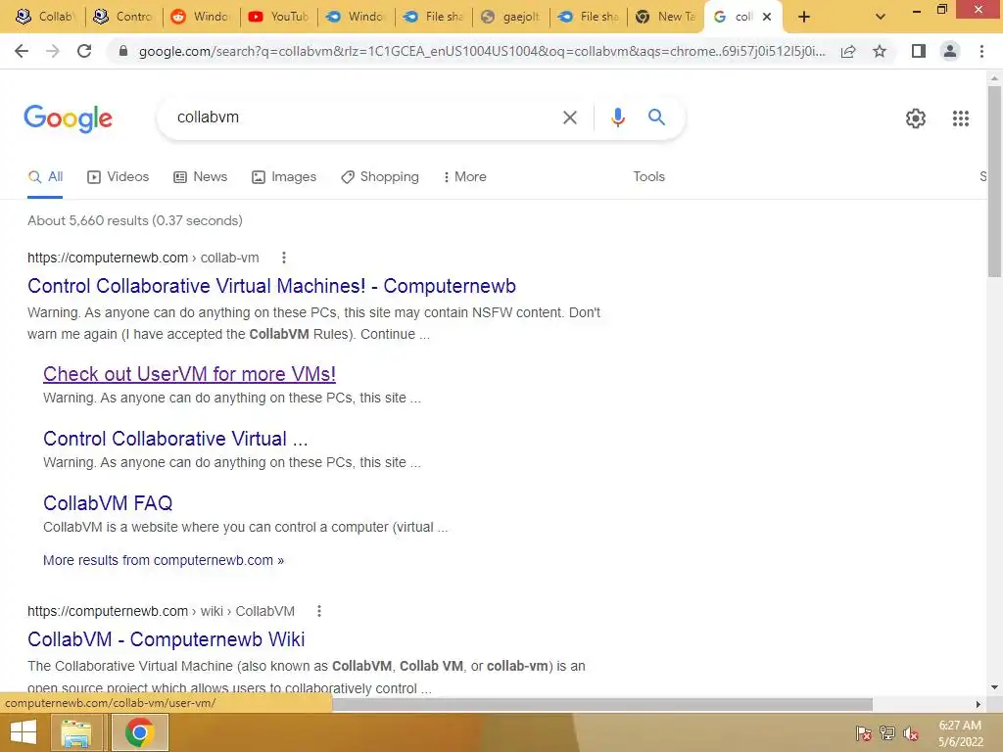Select the Shopping search filter
Viewport: 1003px width, 752px height.
click(x=380, y=176)
